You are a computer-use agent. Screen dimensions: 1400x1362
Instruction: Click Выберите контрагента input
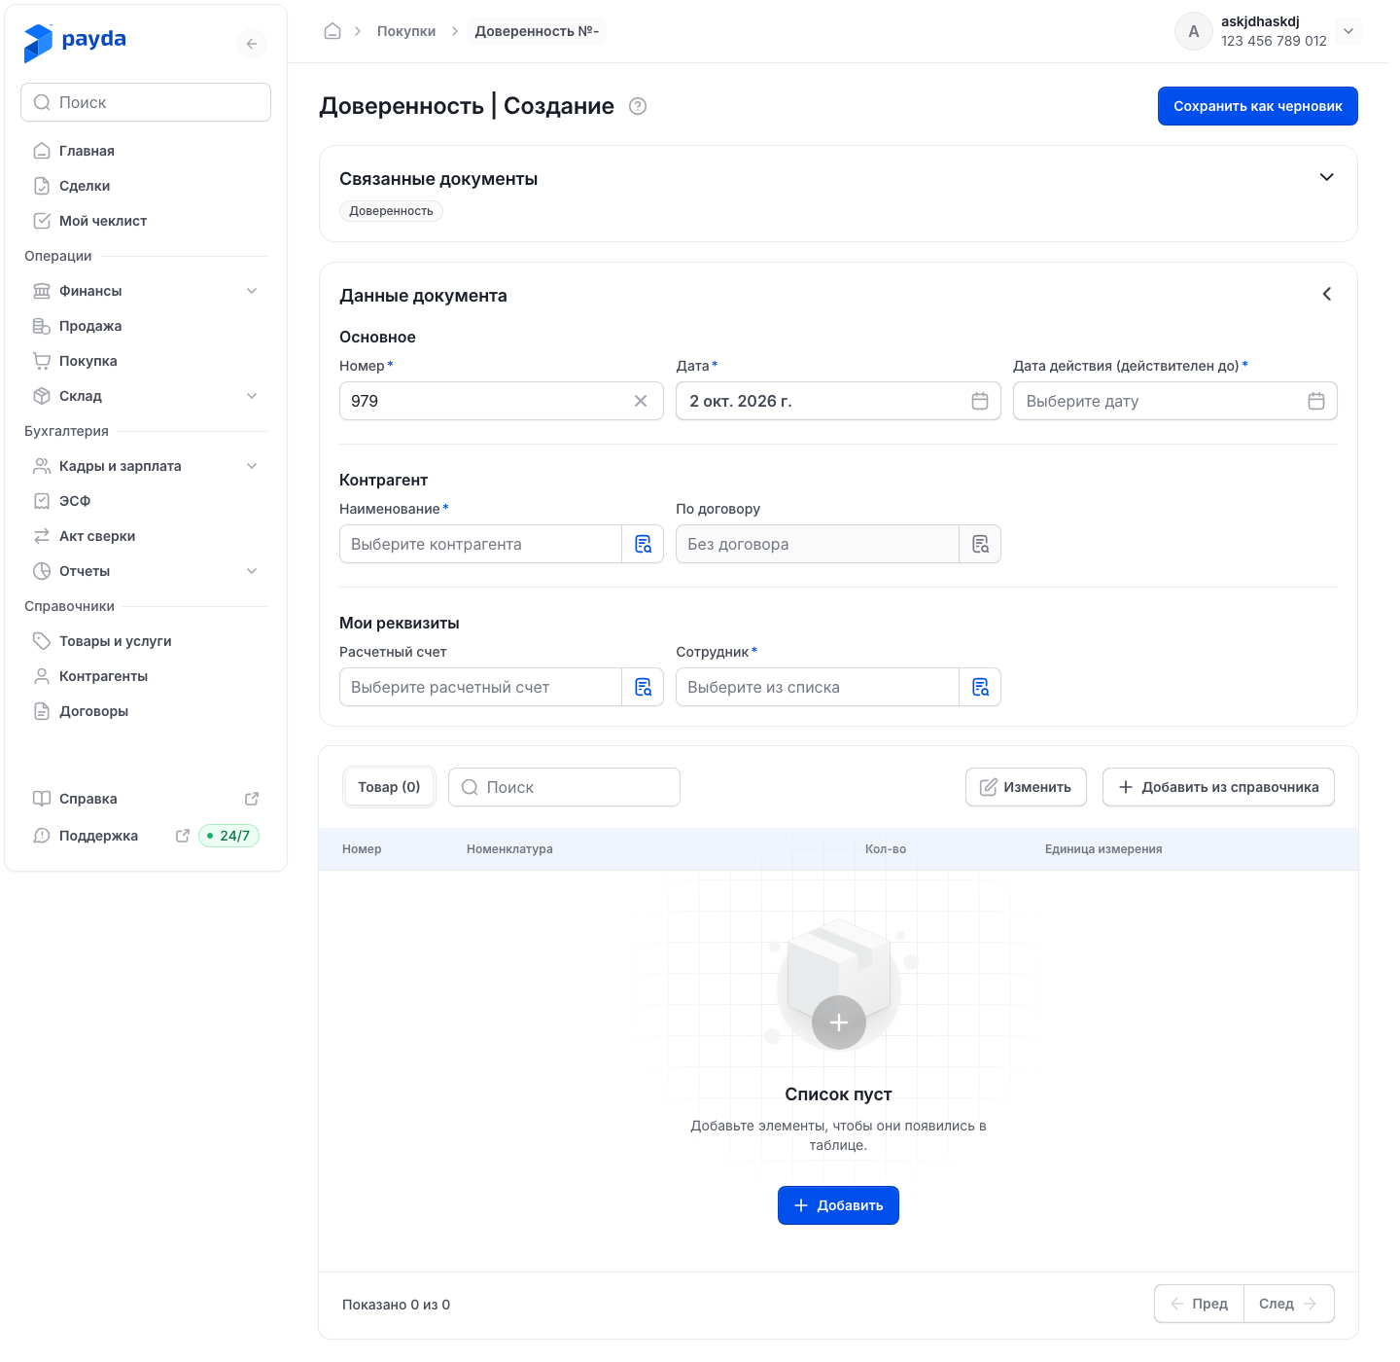480,544
